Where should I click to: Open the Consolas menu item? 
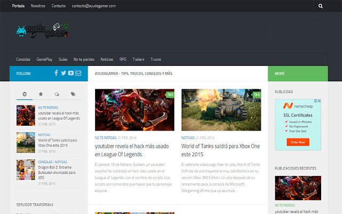coord(23,59)
